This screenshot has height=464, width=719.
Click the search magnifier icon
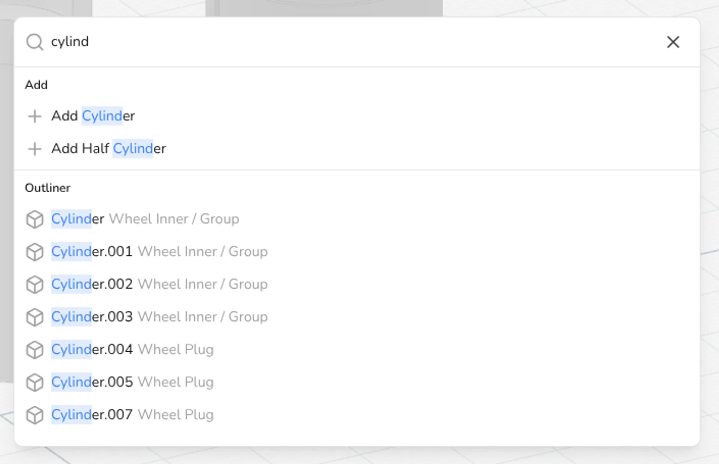[x=35, y=42]
